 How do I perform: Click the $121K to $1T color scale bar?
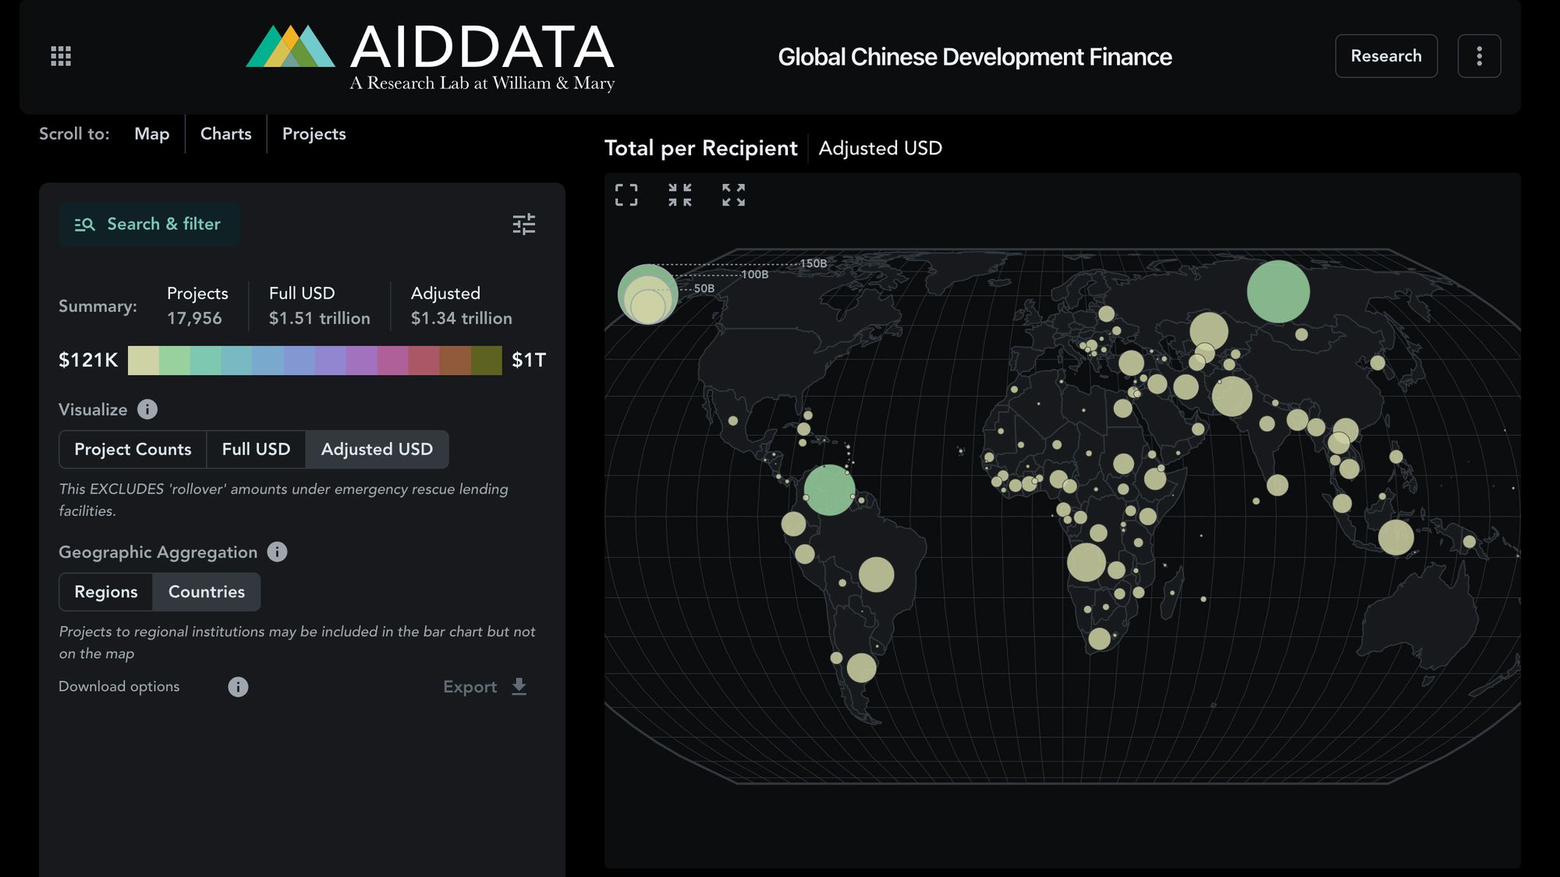coord(314,360)
